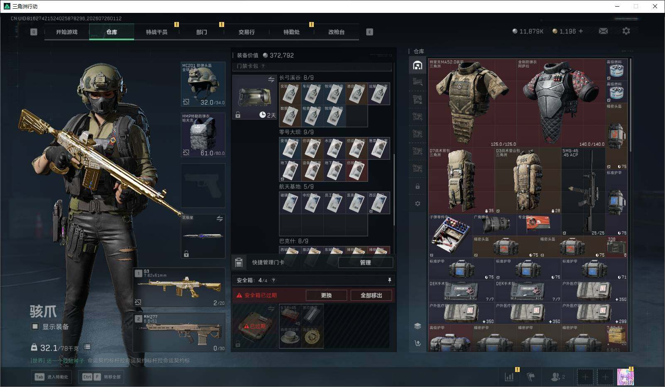Click the quick keycard management icon

coord(239,262)
